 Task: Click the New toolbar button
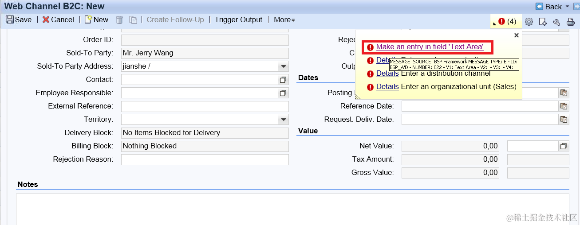(x=96, y=19)
